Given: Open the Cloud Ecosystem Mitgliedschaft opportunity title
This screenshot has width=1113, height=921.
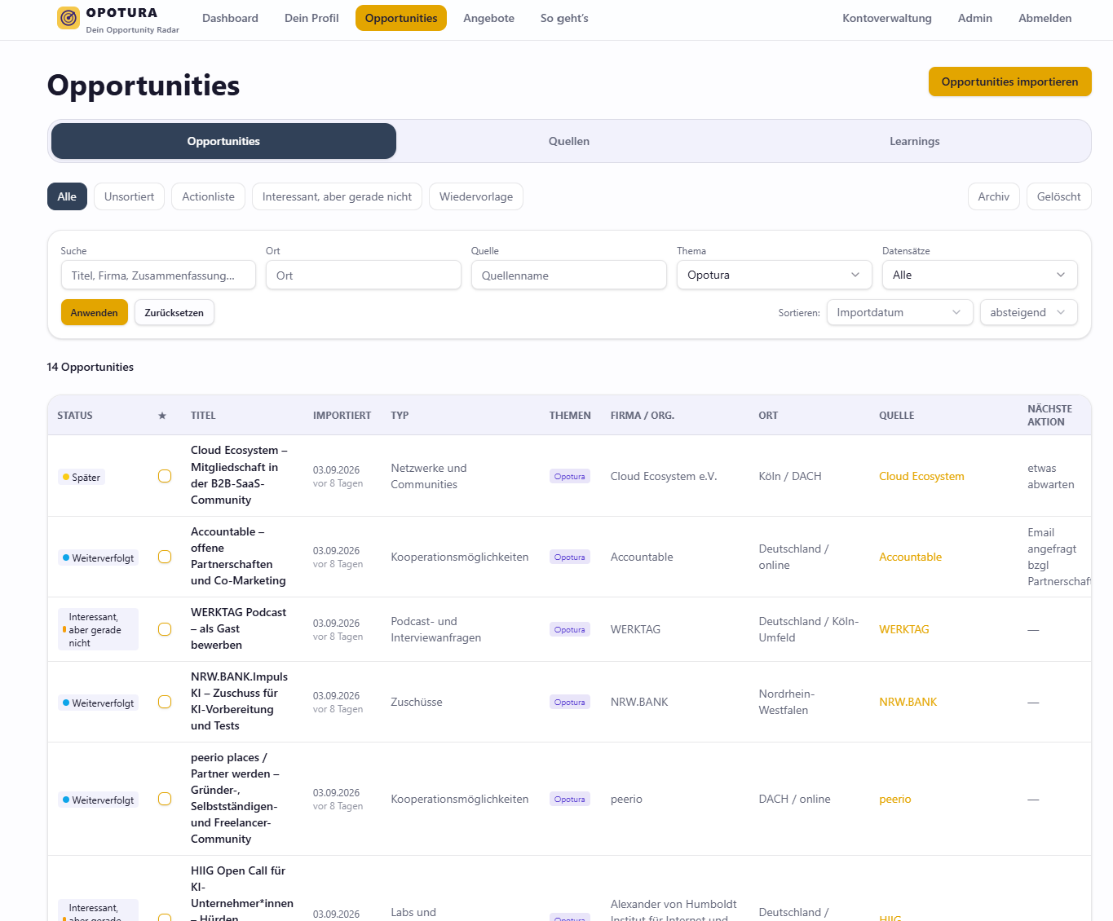Looking at the screenshot, I should [x=239, y=475].
